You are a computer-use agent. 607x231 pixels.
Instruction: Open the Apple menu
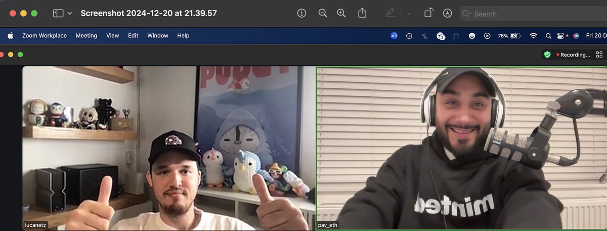click(10, 36)
